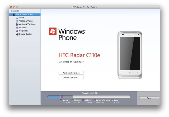
Task: Click the HTC Radar phone image
Action: pyautogui.click(x=130, y=55)
